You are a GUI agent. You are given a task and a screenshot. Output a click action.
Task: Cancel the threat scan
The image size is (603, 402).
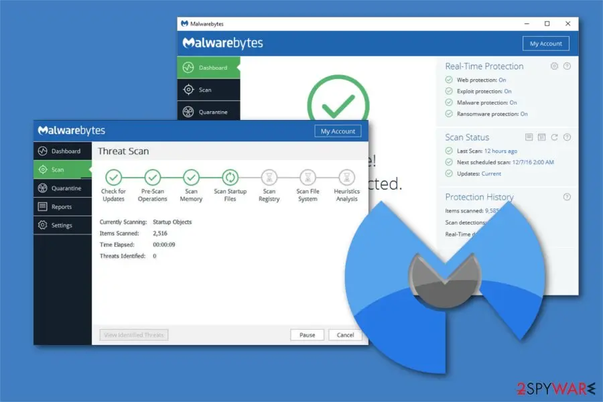point(345,335)
